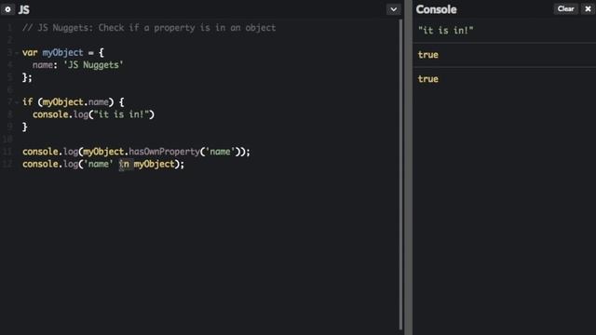Collapse the code fold at var myObject line
Screen dimensions: 596x335
point(17,53)
